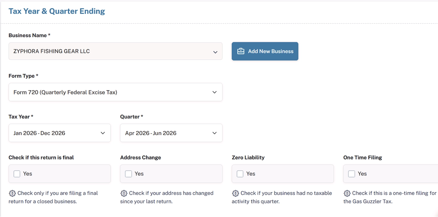
Task: Click the Add New Business button
Action: (265, 51)
